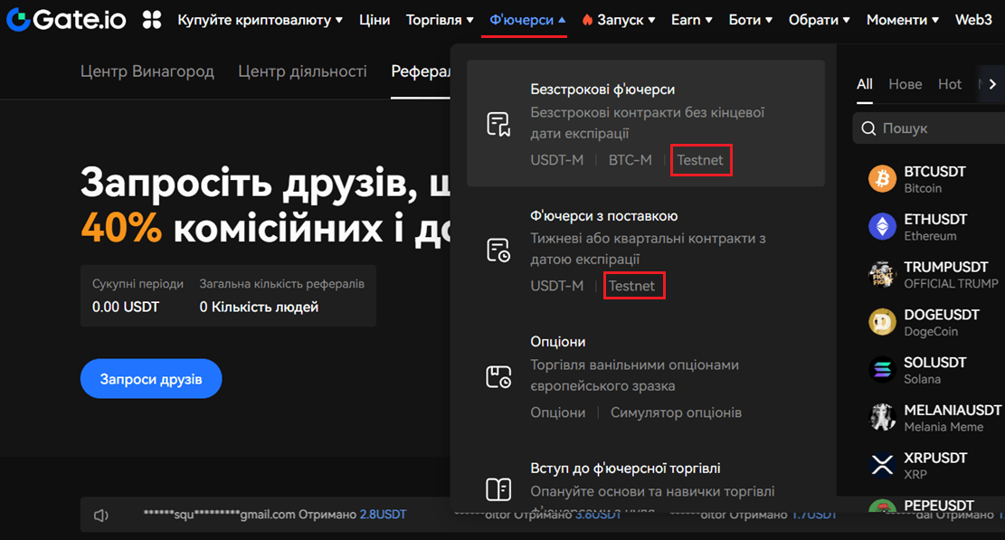Click the PEPEUSDT coin icon
This screenshot has height=540, width=1005.
[x=882, y=506]
